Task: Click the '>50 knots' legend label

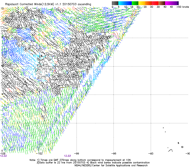Action: coord(183,7)
